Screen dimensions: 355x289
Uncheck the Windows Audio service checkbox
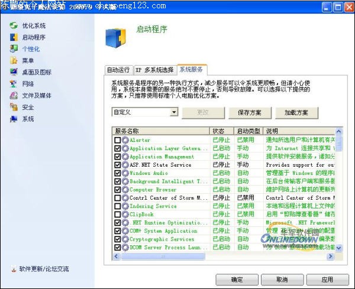[x=118, y=173]
